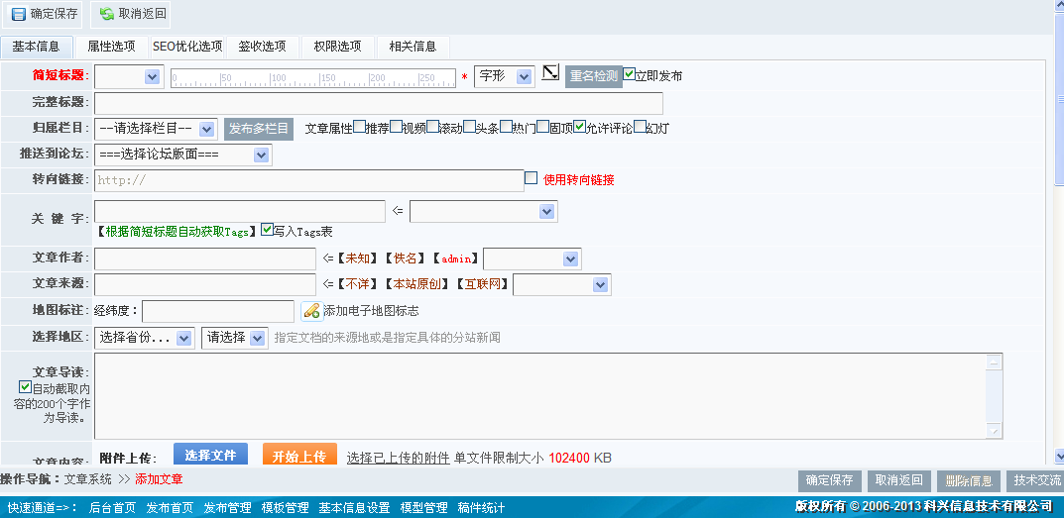
Task: Open the 请选择 city dropdown
Action: tap(235, 338)
